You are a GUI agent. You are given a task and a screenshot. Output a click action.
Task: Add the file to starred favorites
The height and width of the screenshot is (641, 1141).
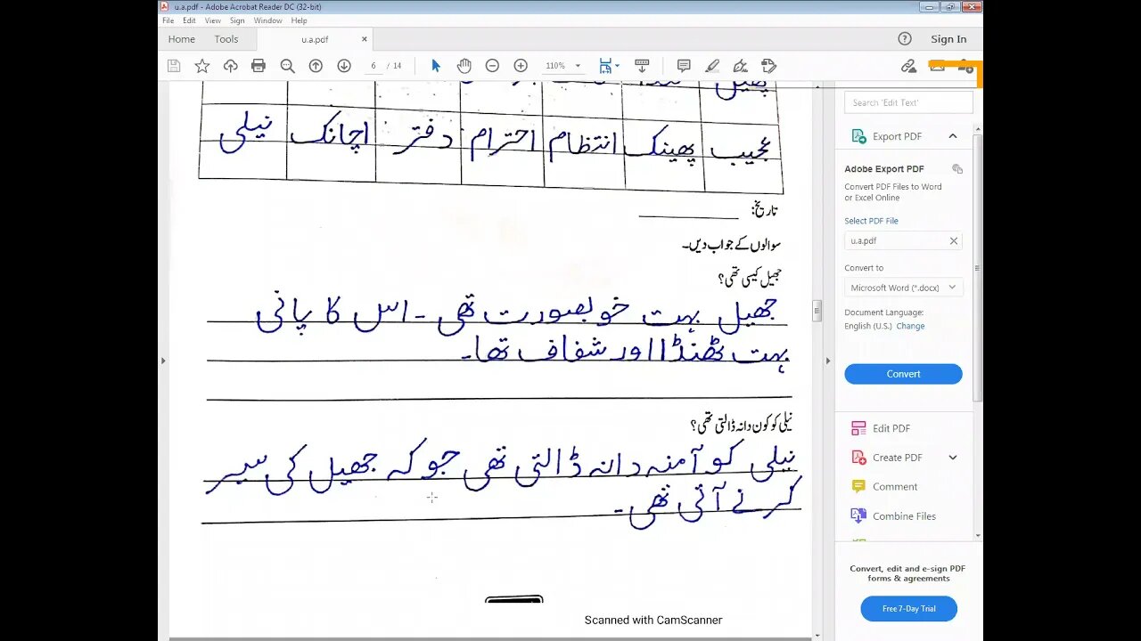[202, 66]
